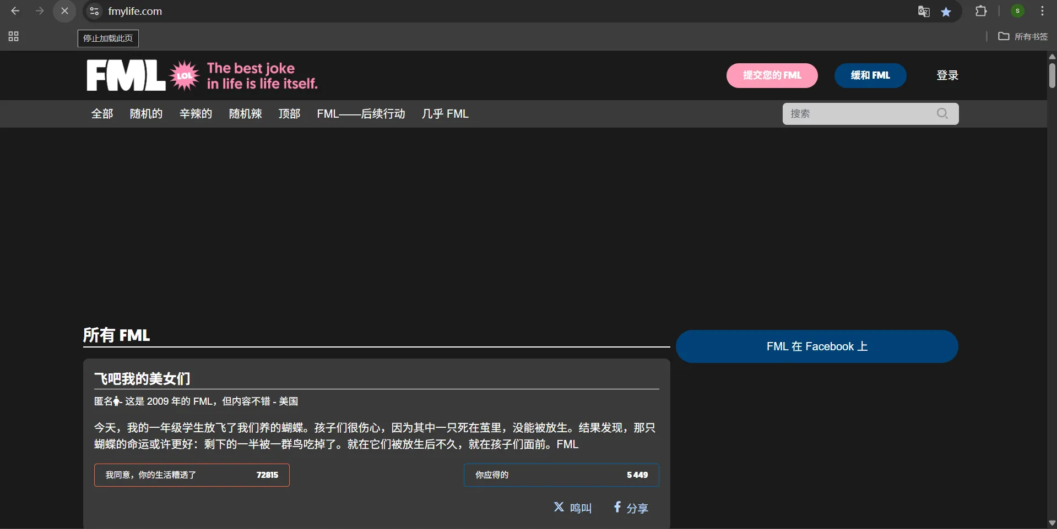The image size is (1057, 529).
Task: Click the 登录 login link
Action: (x=947, y=75)
